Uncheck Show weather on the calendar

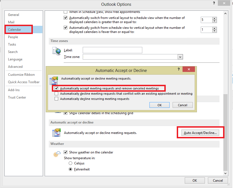click(65, 152)
